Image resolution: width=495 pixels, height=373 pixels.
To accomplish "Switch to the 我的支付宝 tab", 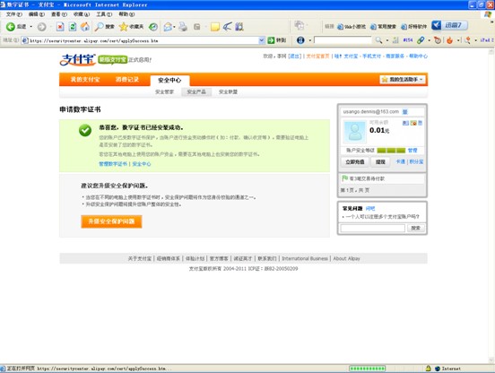I will (85, 80).
